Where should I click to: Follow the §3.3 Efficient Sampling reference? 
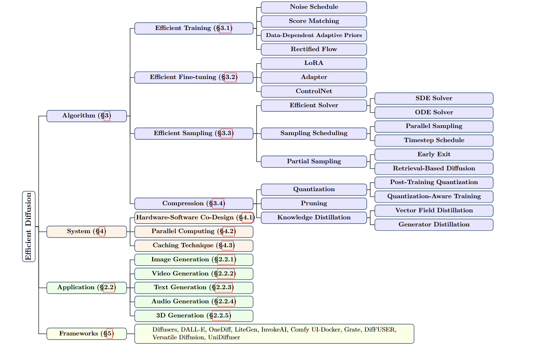click(226, 133)
